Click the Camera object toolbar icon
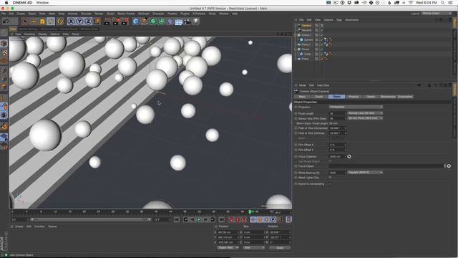Screen dimensions: 458x258 pyautogui.click(x=187, y=21)
